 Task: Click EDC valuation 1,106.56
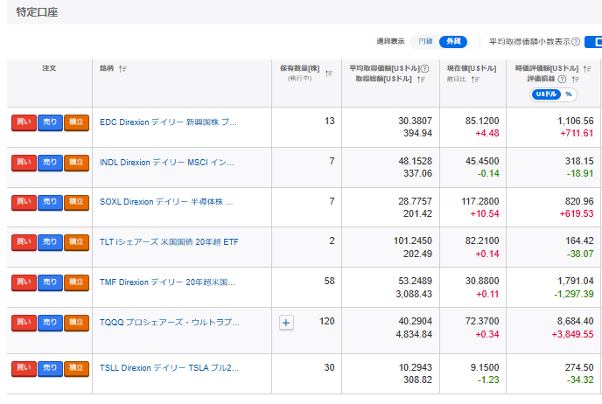click(575, 121)
